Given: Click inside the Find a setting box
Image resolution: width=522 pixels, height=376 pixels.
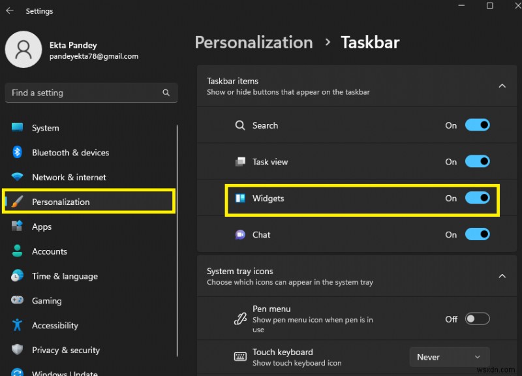Looking at the screenshot, I should click(91, 93).
